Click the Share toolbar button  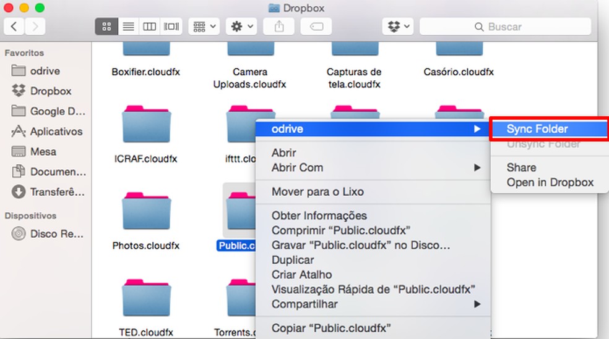coord(279,27)
